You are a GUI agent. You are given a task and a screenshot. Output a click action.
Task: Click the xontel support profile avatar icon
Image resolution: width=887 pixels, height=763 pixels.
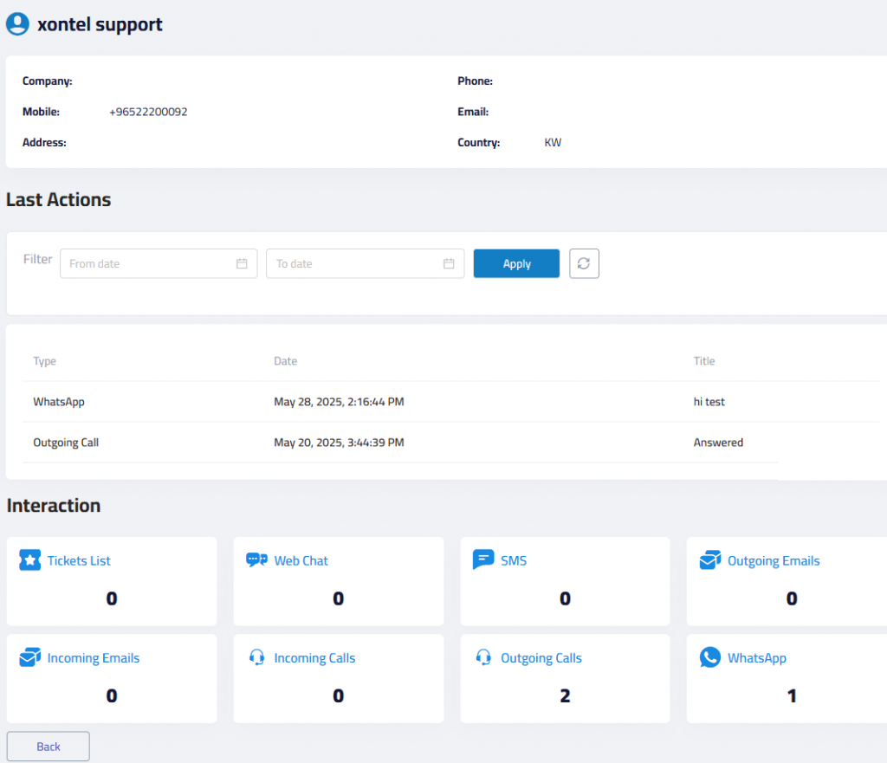17,24
